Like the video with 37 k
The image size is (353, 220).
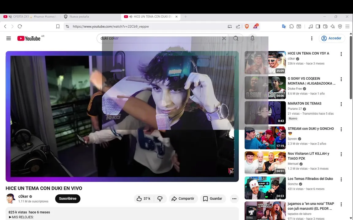point(144,199)
